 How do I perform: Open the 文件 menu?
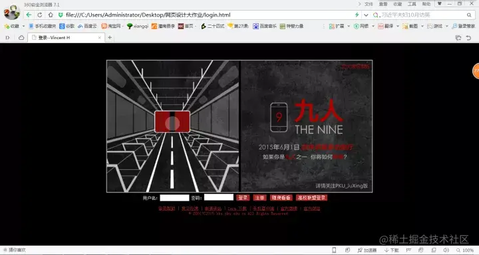point(369,4)
